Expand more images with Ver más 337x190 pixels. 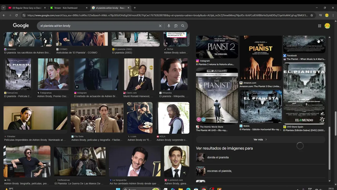(x=261, y=140)
